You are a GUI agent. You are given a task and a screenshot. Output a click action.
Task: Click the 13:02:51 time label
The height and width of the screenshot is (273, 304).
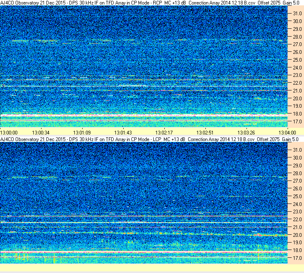pos(205,133)
